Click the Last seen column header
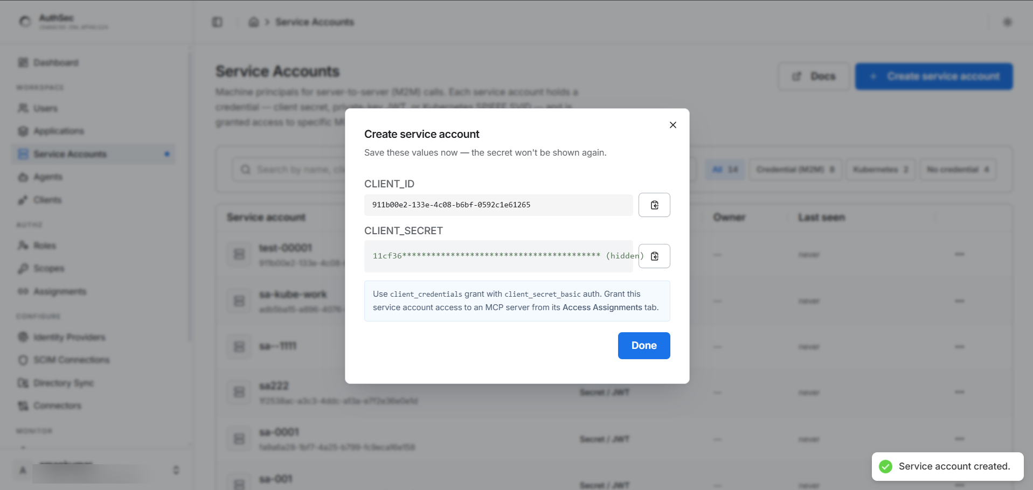This screenshot has height=490, width=1033. (x=821, y=218)
